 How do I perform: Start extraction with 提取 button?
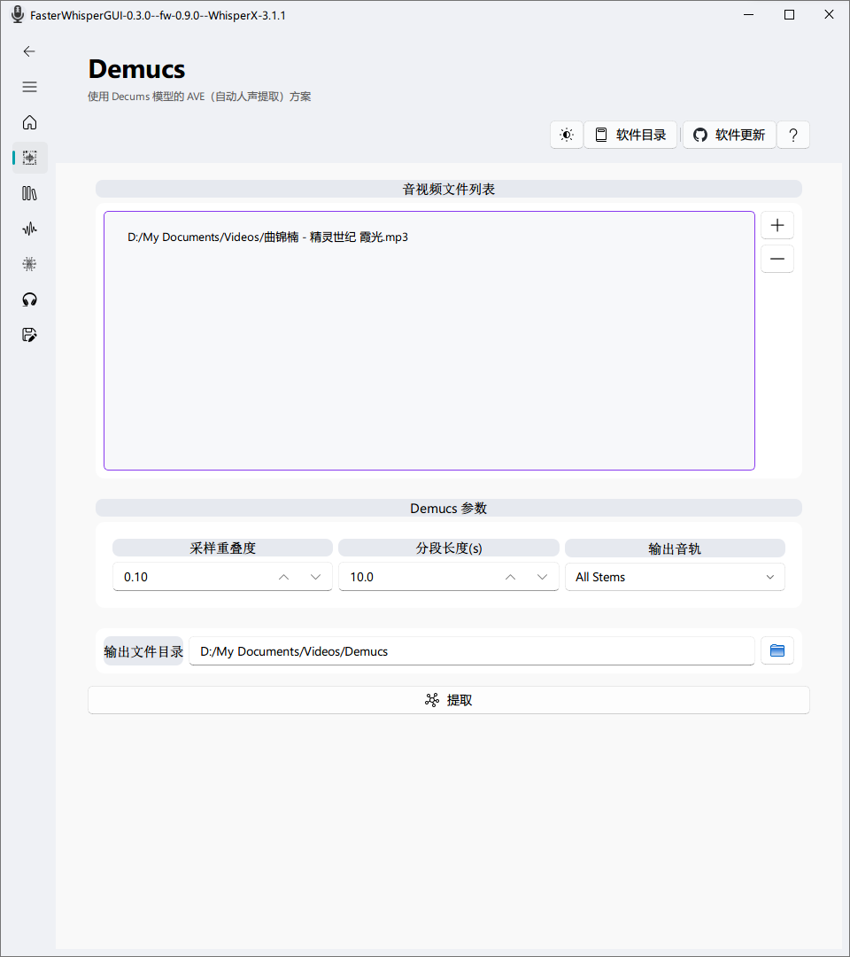click(449, 700)
